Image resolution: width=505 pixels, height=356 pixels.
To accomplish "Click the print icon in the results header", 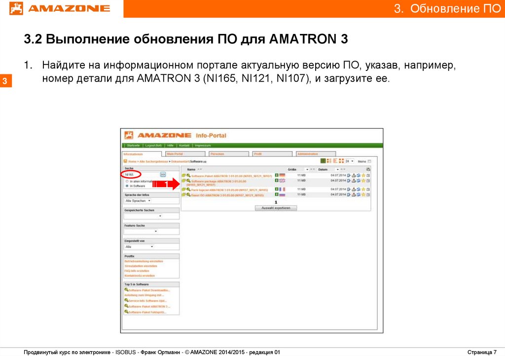I will (x=368, y=169).
